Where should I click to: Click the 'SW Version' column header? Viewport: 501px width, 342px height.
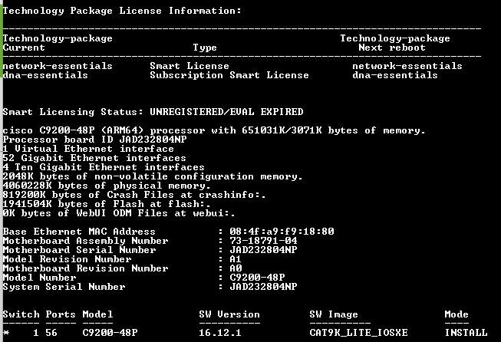point(229,314)
